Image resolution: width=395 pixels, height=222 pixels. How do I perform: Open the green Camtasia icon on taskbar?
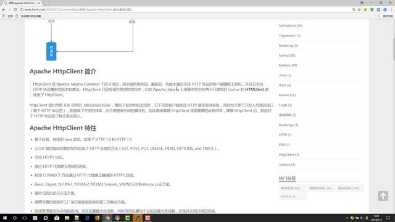coord(128,218)
